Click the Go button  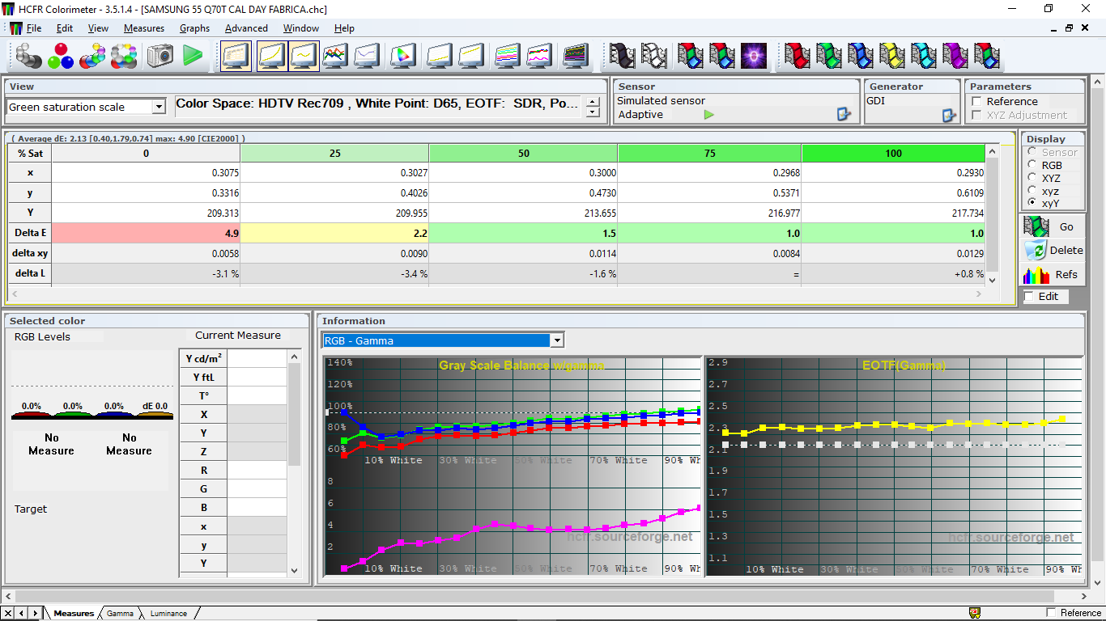1053,226
